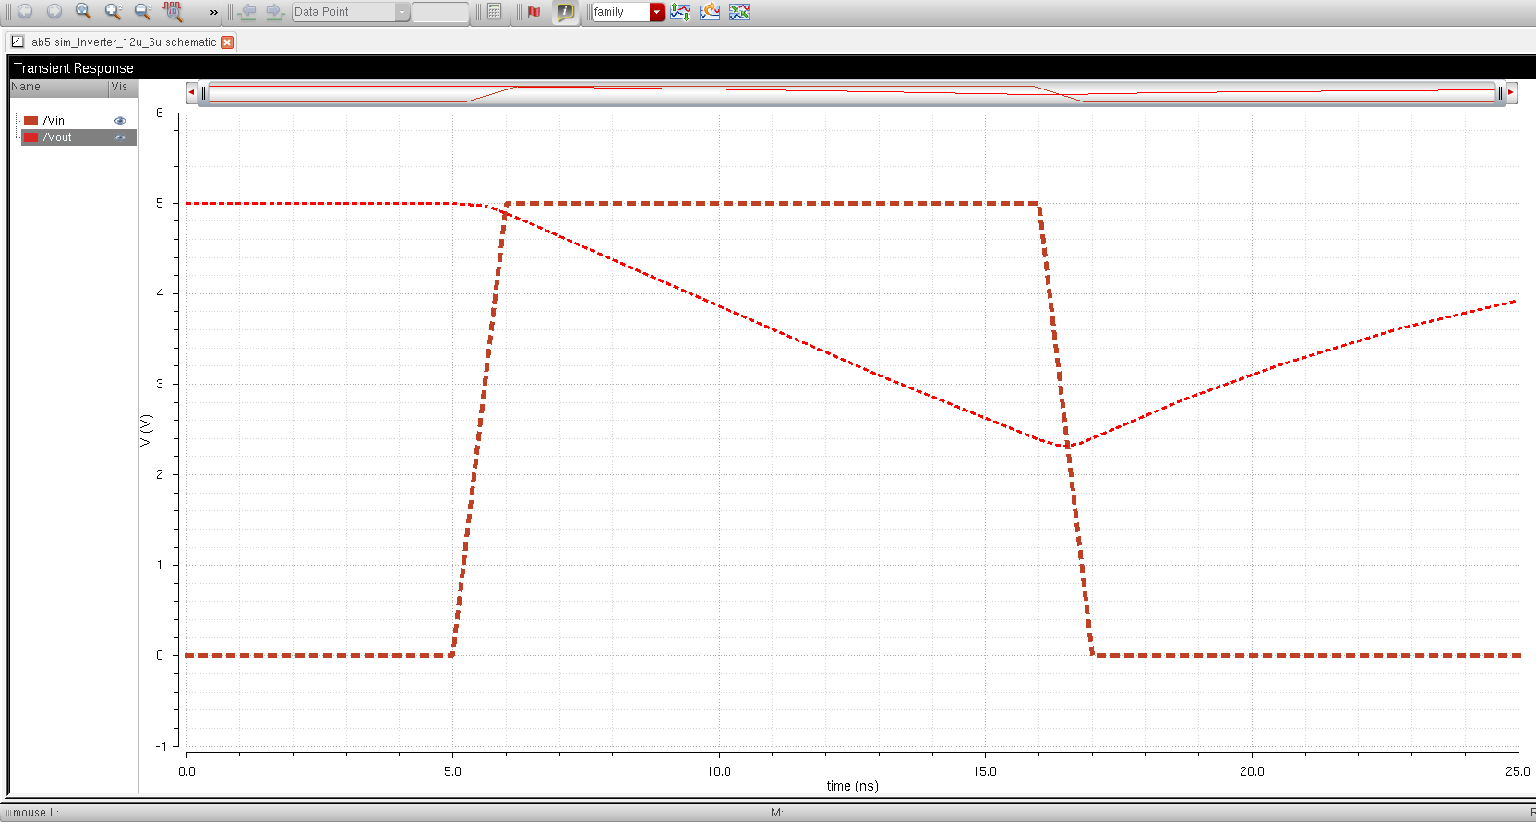
Task: Click the empty field beside Data Point
Action: [440, 12]
